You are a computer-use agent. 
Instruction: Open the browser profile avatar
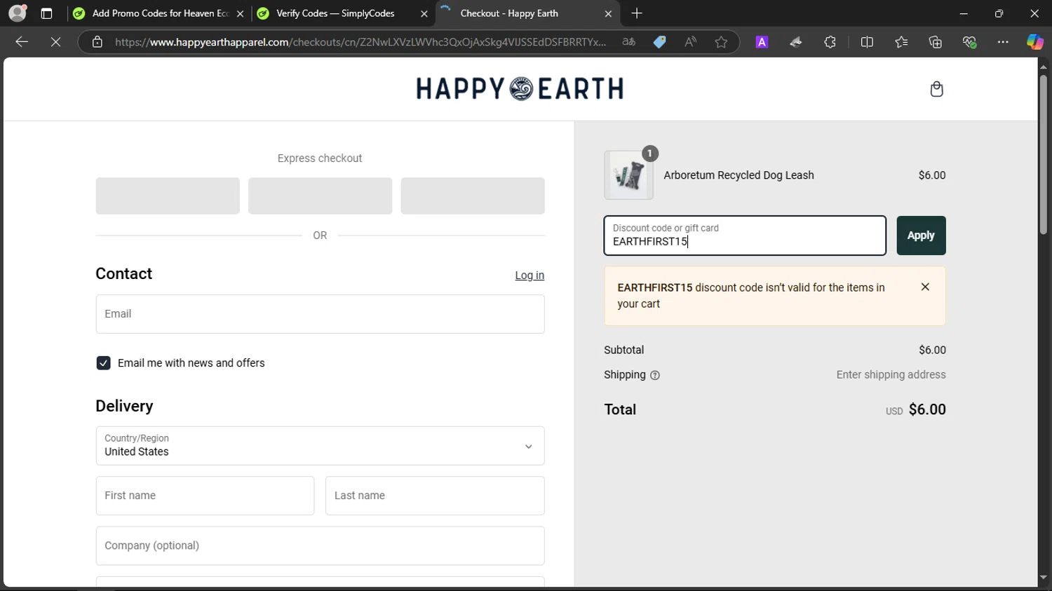click(x=18, y=13)
